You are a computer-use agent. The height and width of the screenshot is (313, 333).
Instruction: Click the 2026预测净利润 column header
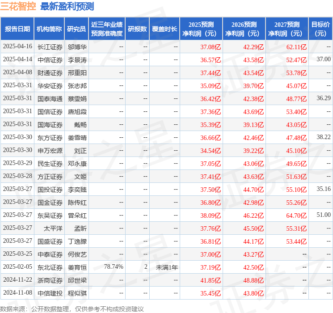click(x=244, y=29)
